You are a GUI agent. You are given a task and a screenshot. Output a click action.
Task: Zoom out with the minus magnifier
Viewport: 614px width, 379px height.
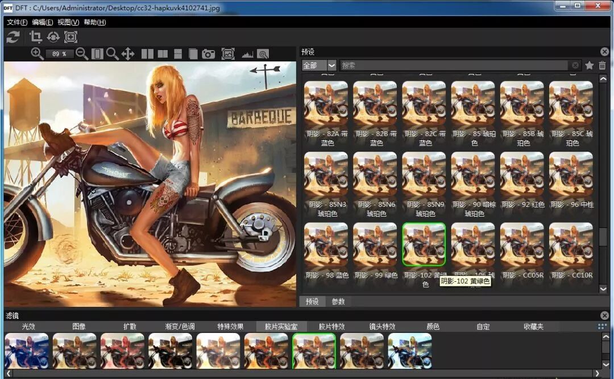click(x=82, y=53)
